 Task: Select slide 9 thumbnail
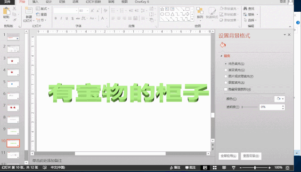(13, 132)
